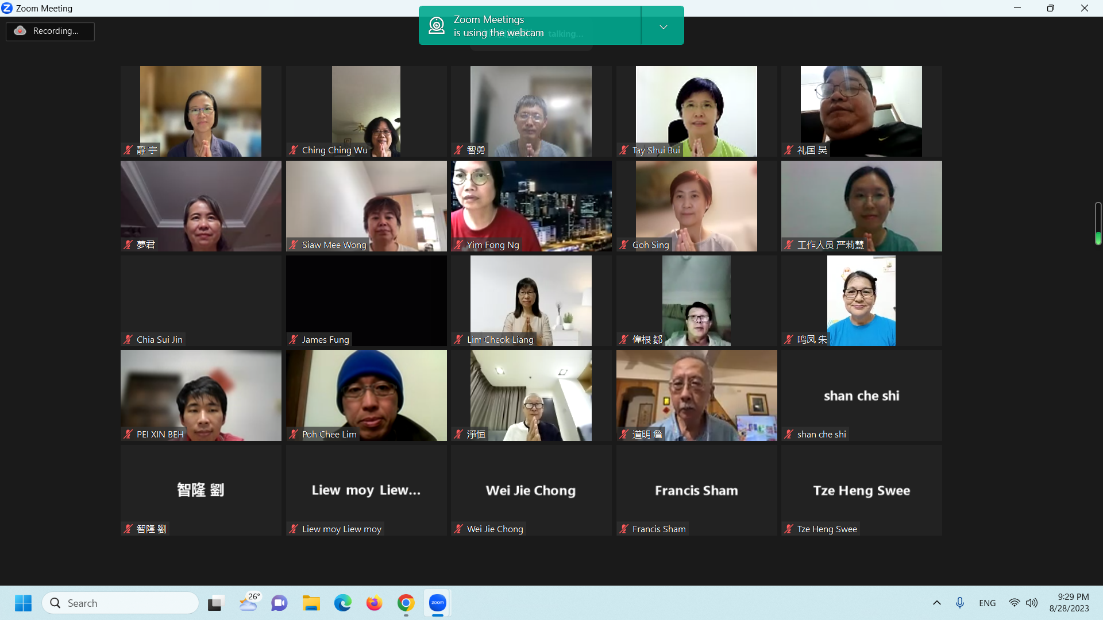Open the volume control in tray

click(1032, 603)
